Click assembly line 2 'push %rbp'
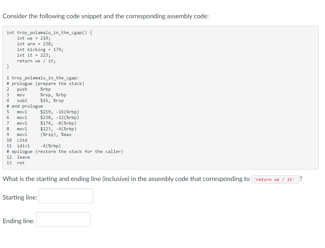Screen dimensions: 325x248 pos(29,89)
